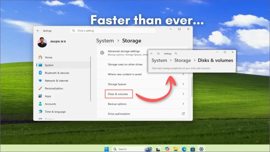Viewport: 270px width, 152px height.
Task: Open Where new content is saved
Action: (142, 74)
